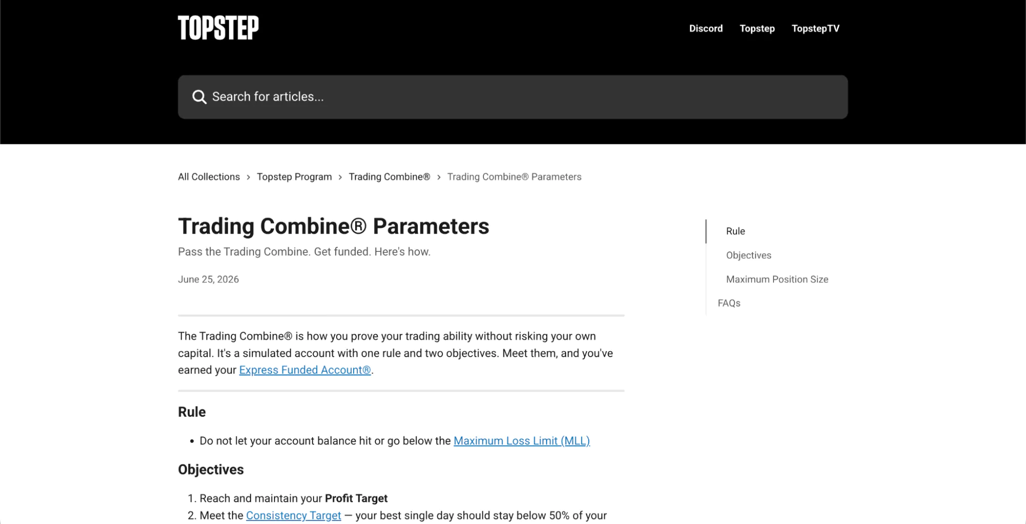This screenshot has width=1026, height=524.
Task: Jump to FAQs in table of contents
Action: [729, 303]
